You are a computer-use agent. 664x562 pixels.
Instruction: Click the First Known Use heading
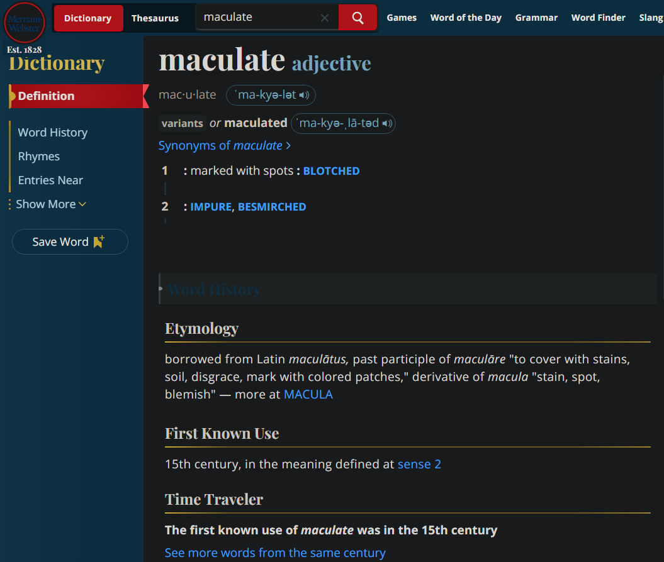[x=222, y=434]
